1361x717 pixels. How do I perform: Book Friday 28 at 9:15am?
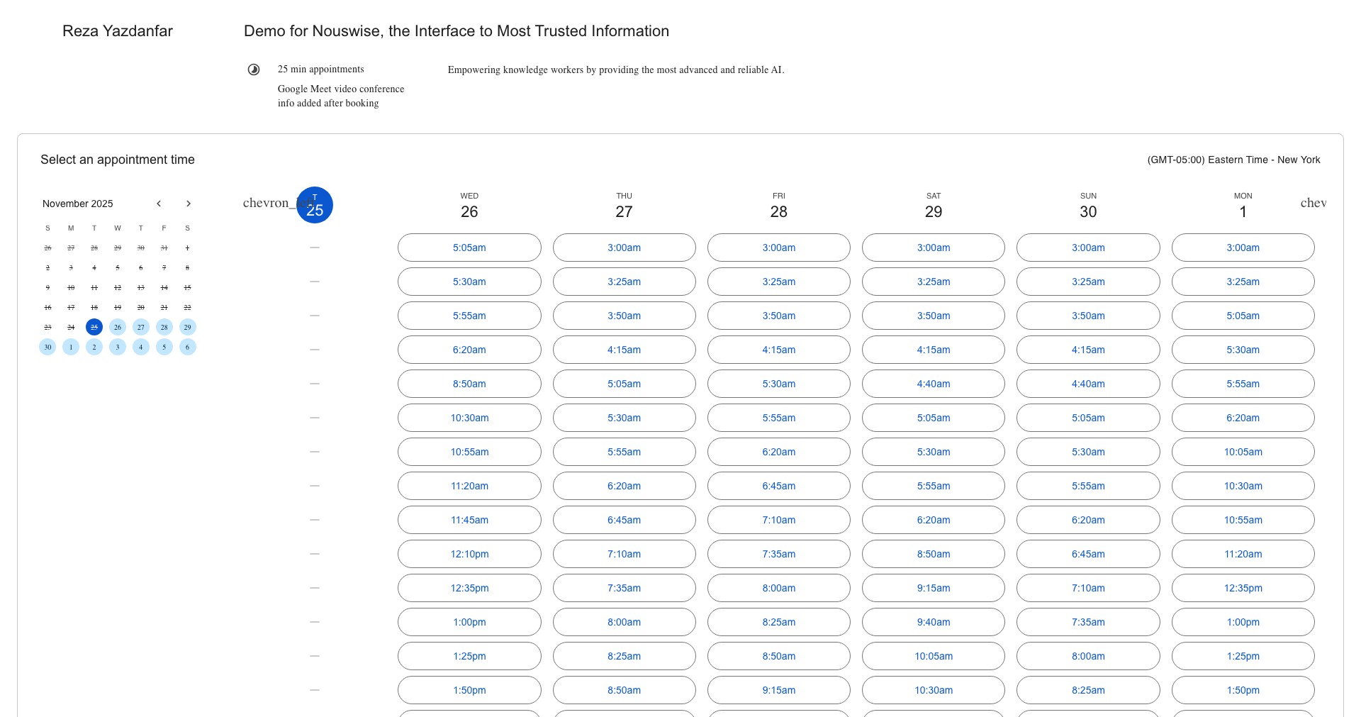pos(779,690)
